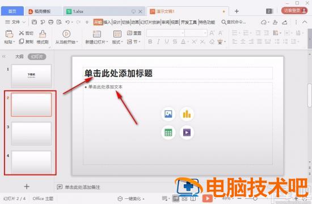The width and height of the screenshot is (312, 204).
Task: Click the Redo arrow icon
Action: pyautogui.click(x=78, y=22)
